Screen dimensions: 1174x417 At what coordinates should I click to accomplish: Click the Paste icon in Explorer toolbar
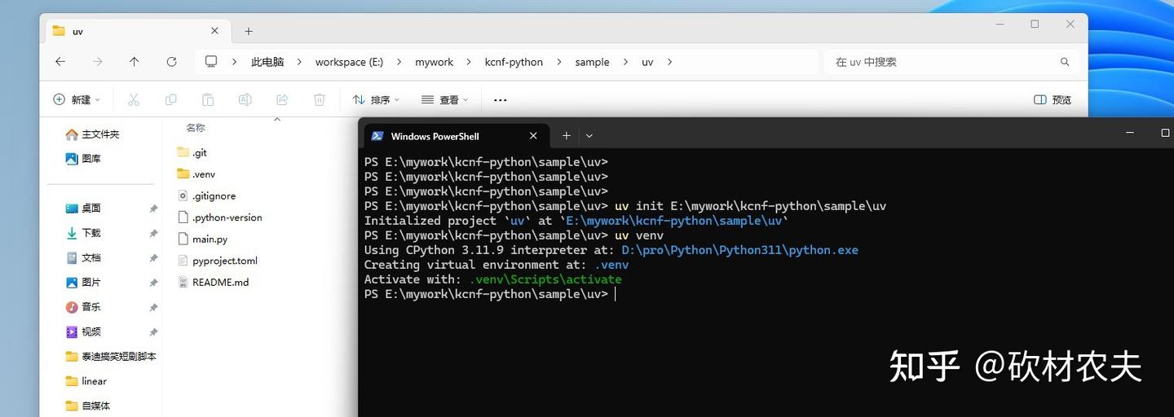pyautogui.click(x=208, y=99)
